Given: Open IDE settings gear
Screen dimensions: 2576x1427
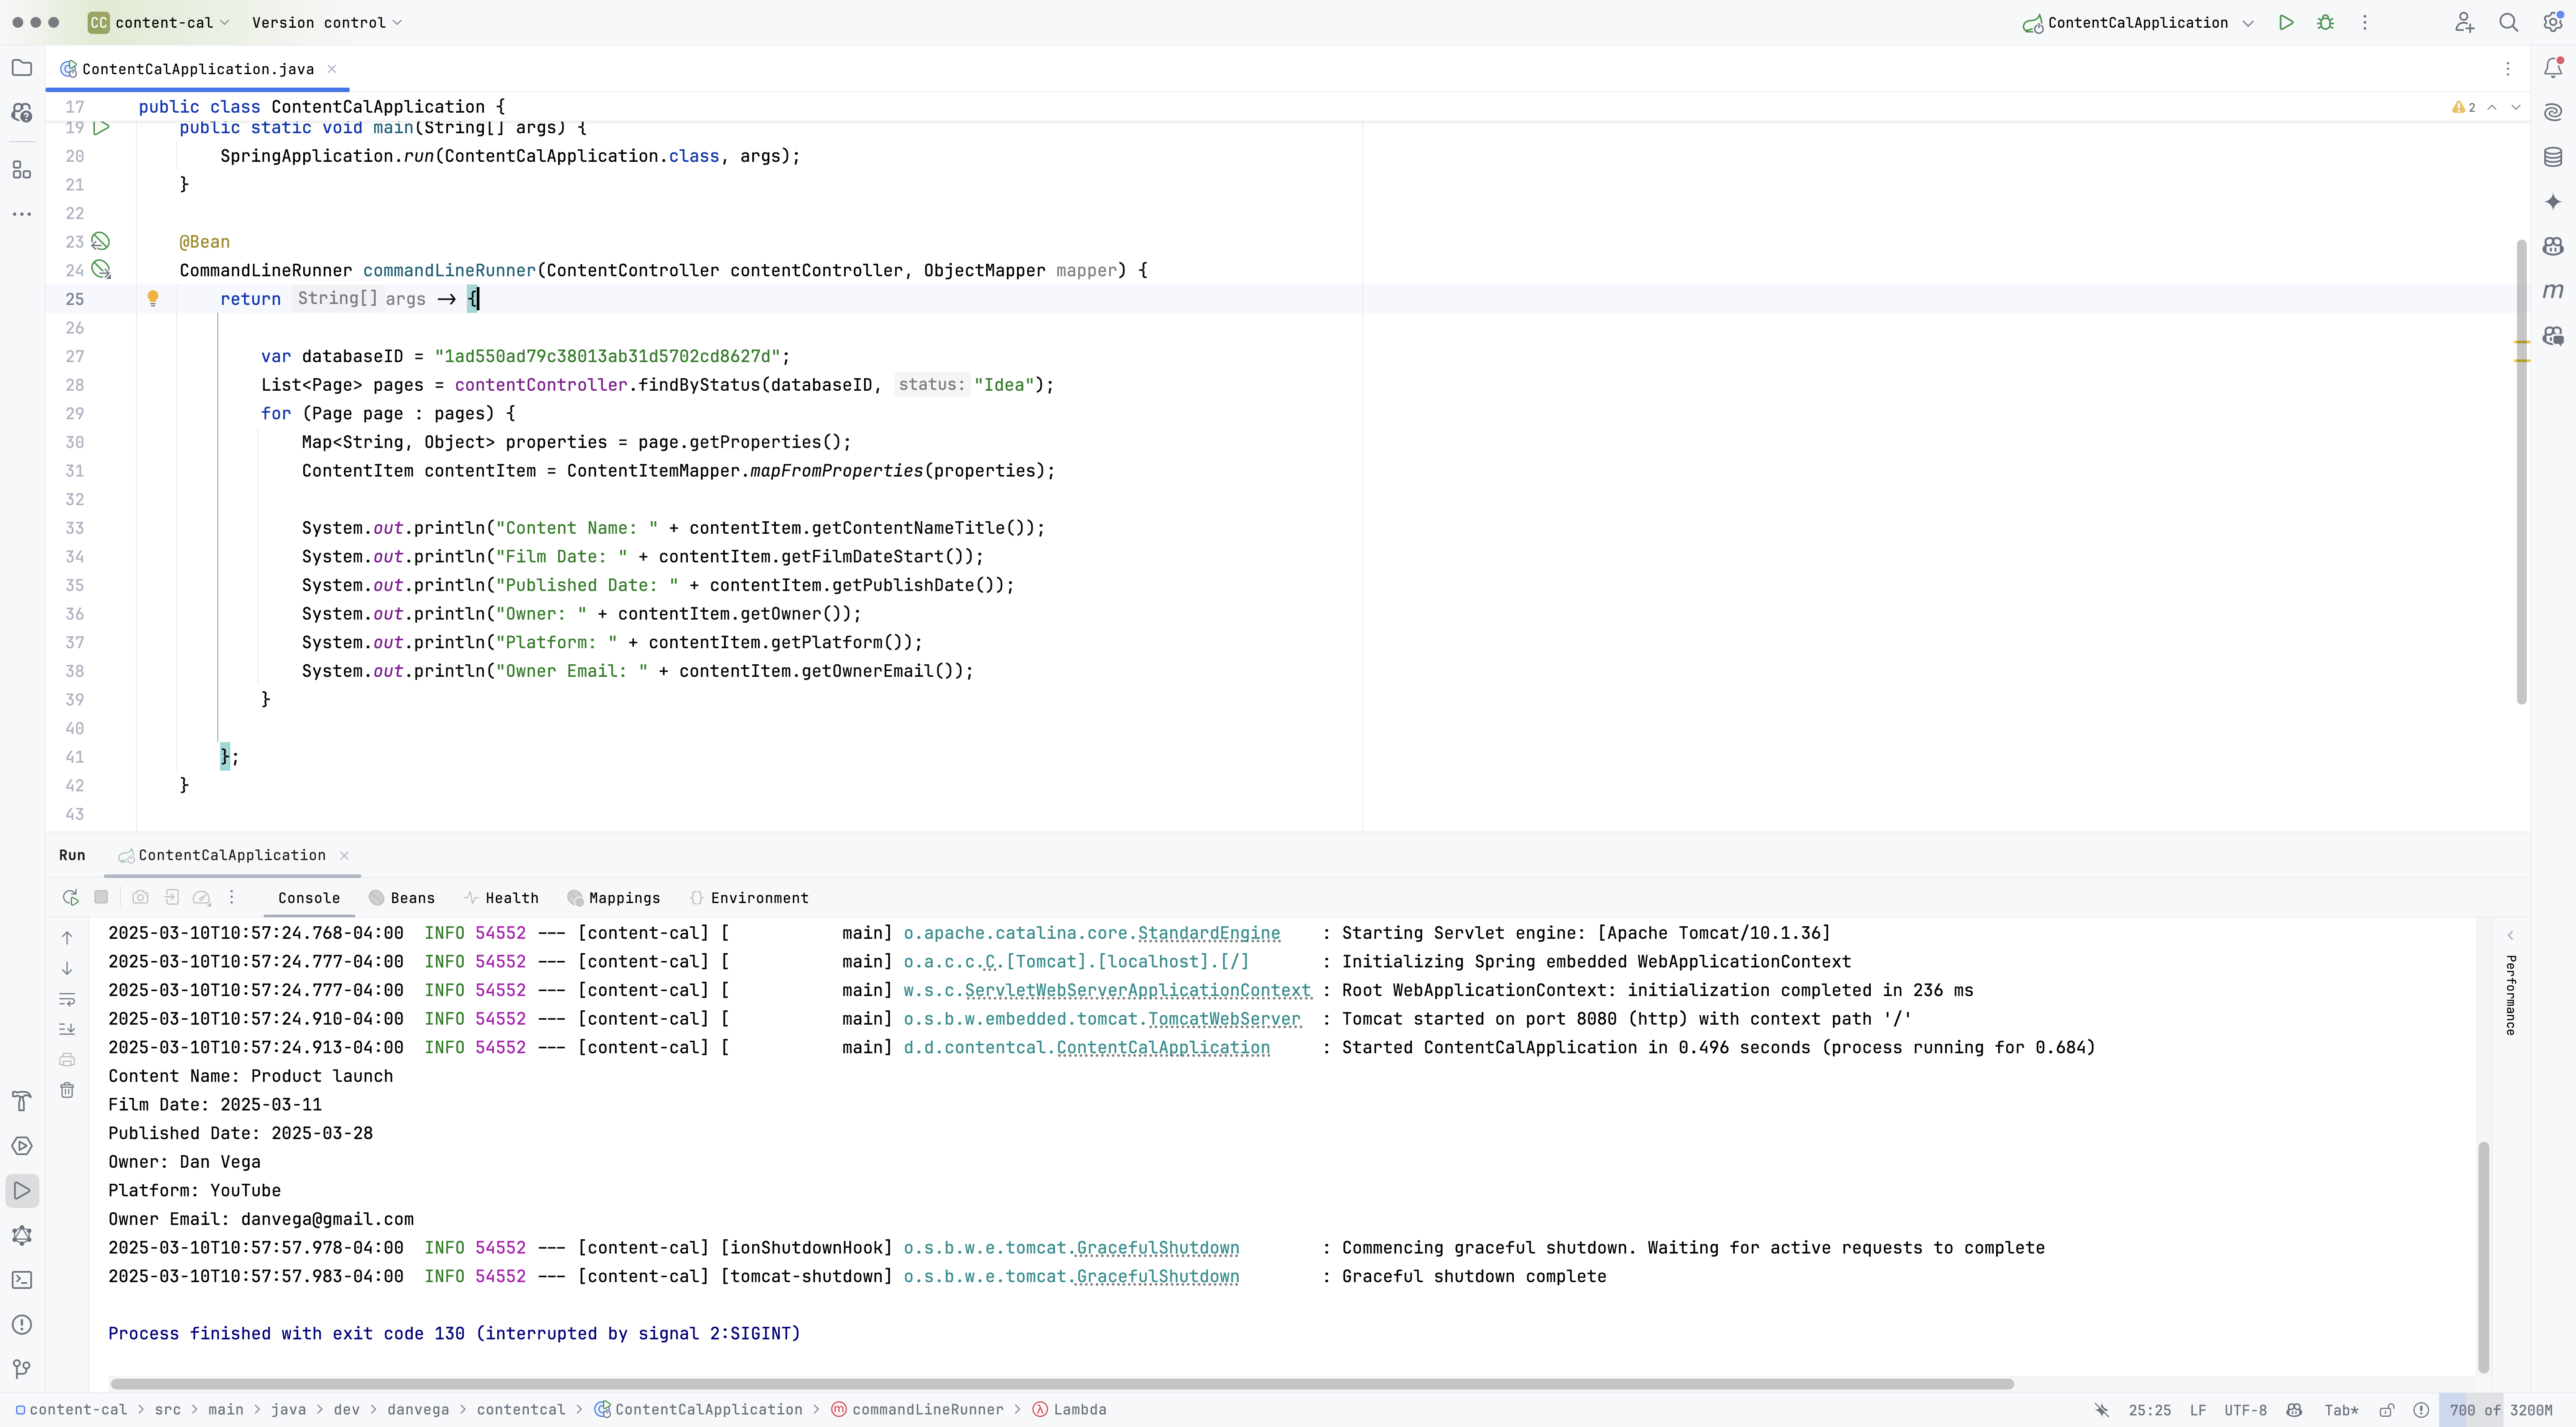Looking at the screenshot, I should tap(2553, 22).
